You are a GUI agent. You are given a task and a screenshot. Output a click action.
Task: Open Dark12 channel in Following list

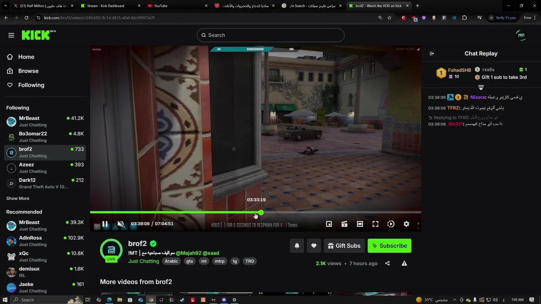point(44,183)
